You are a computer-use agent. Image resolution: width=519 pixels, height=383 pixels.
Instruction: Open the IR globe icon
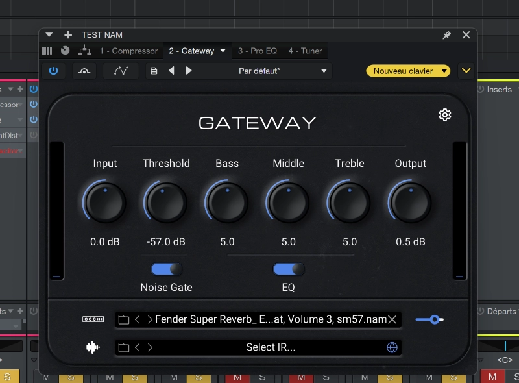(392, 347)
